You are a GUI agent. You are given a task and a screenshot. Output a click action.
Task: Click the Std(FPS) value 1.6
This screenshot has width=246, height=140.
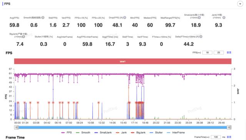coord(53,25)
